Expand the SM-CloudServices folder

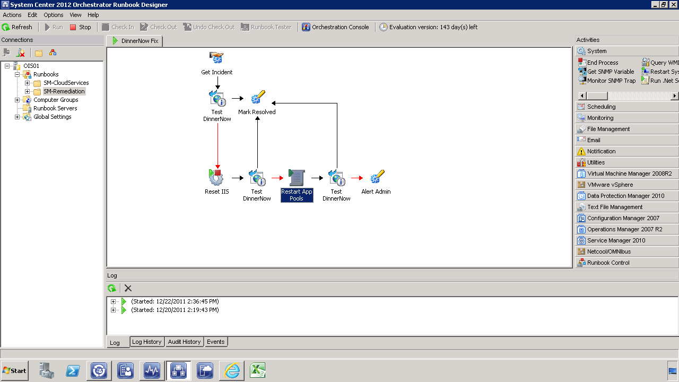(x=27, y=83)
